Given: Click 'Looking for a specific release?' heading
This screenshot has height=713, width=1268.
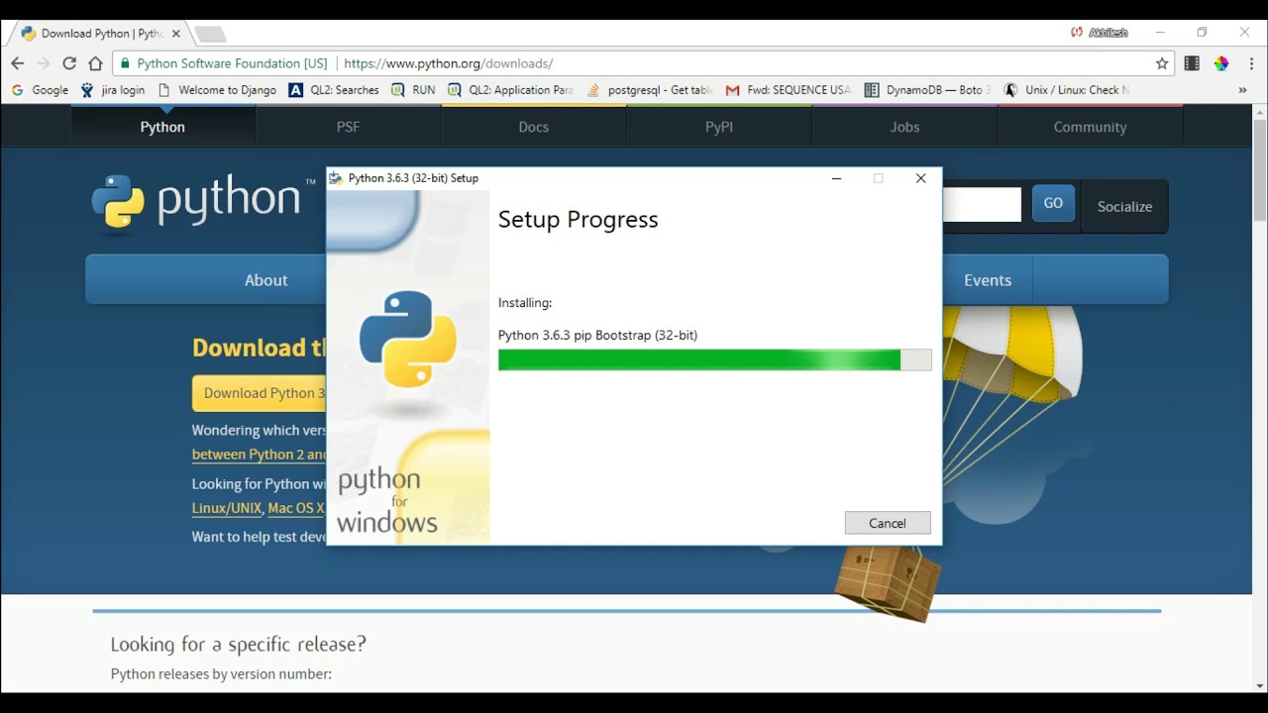Looking at the screenshot, I should pyautogui.click(x=239, y=645).
